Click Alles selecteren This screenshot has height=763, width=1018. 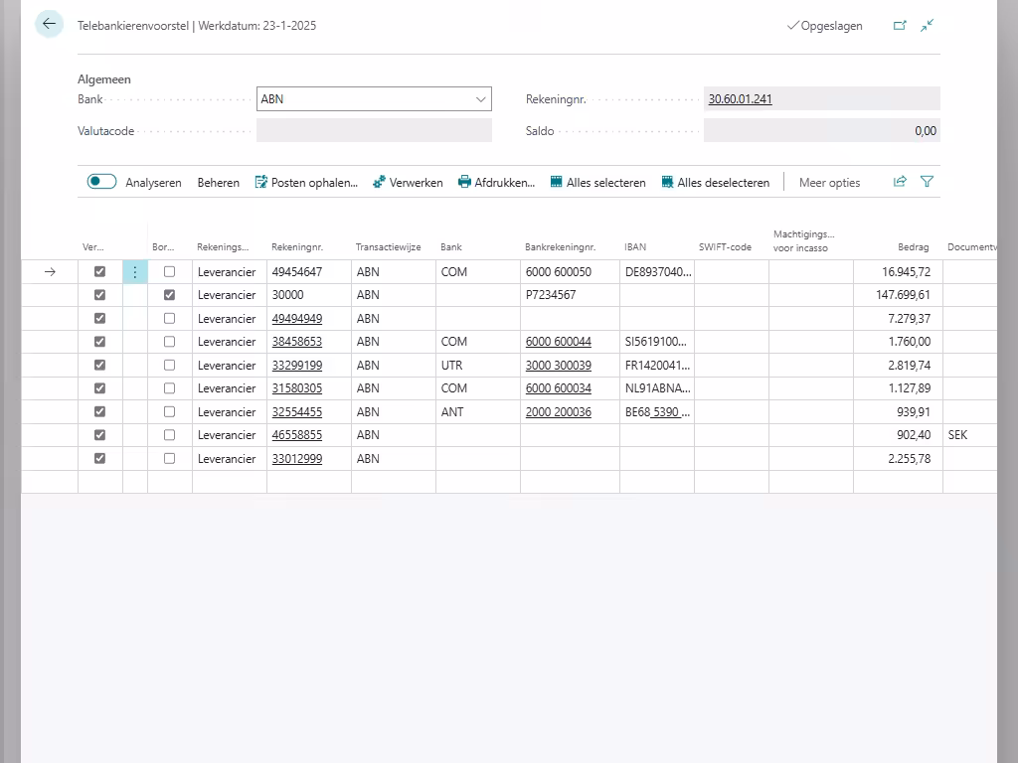coord(597,183)
